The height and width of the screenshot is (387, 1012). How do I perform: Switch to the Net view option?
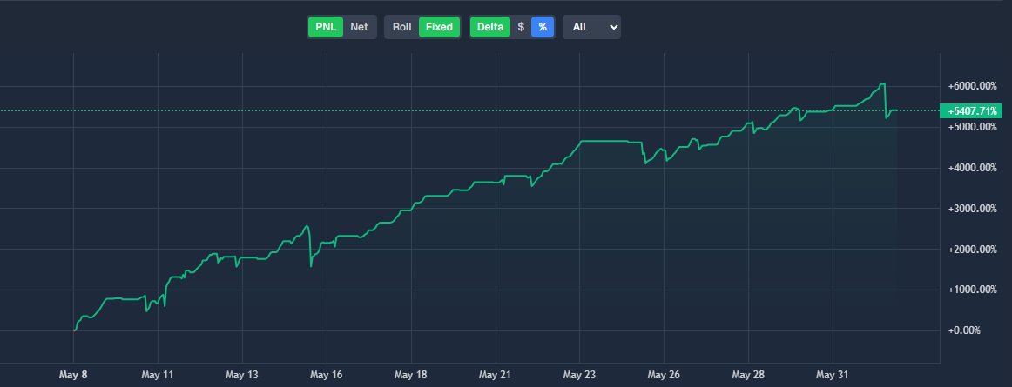359,27
